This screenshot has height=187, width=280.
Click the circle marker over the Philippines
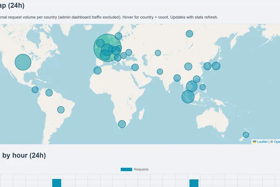(203, 87)
